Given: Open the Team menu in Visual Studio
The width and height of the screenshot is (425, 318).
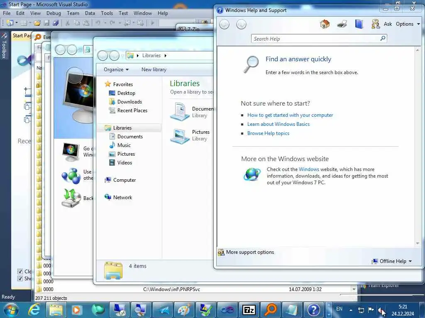Looking at the screenshot, I should tap(73, 13).
